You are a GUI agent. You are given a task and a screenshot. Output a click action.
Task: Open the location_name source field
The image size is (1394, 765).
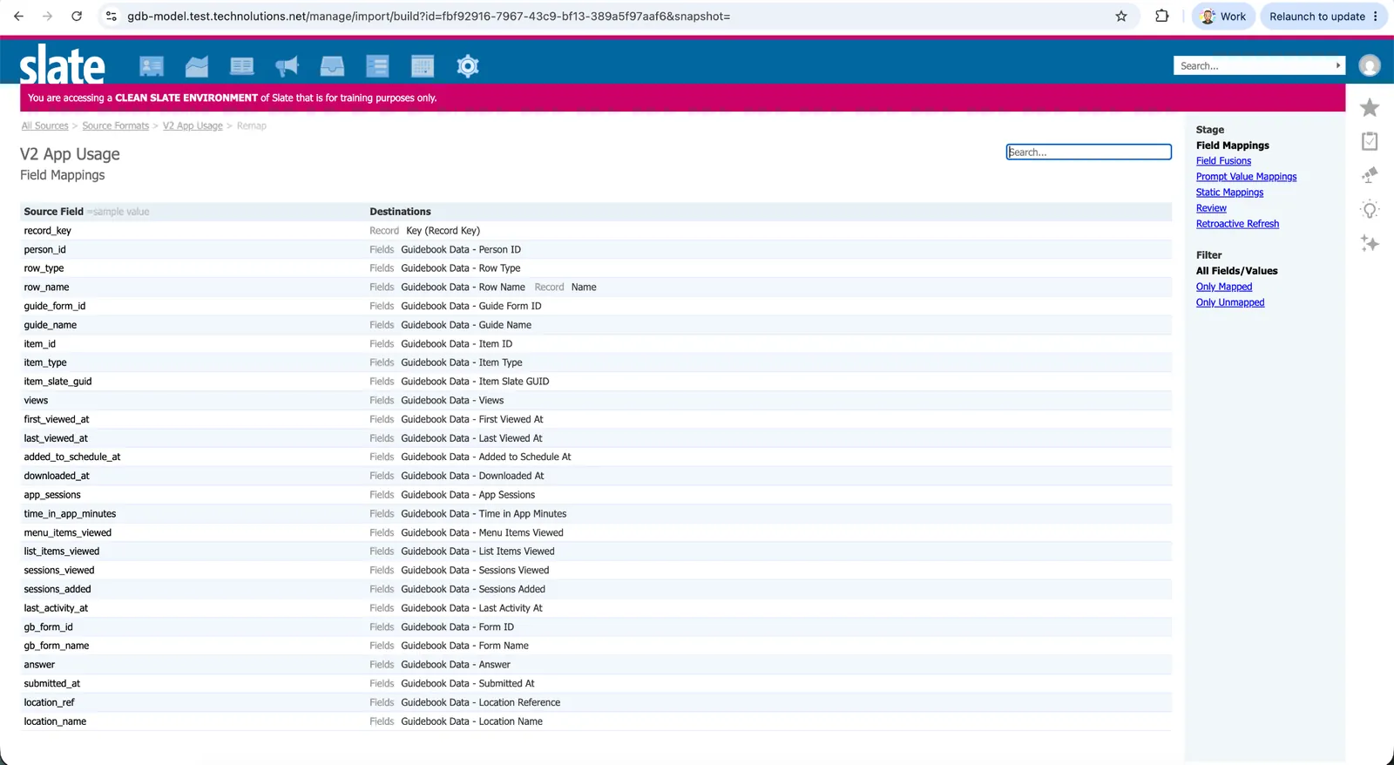55,721
